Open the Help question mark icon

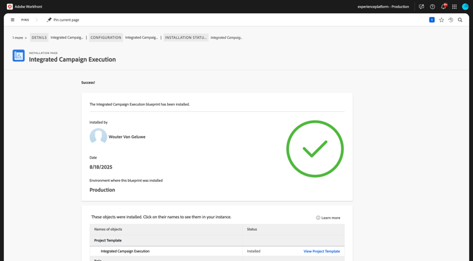433,7
